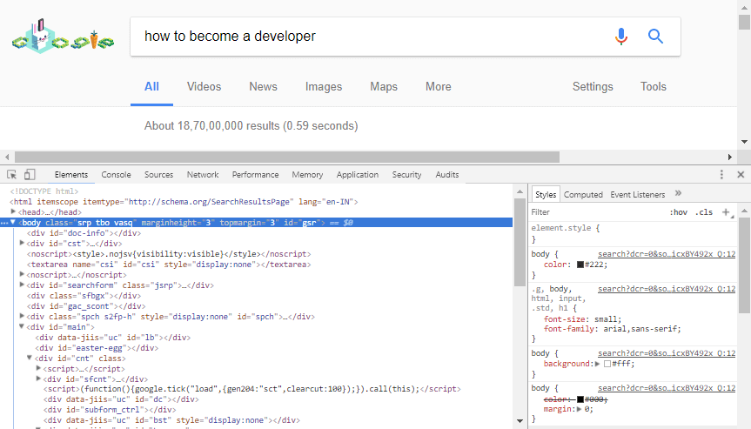Open the More search categories menu
The height and width of the screenshot is (429, 751).
pyautogui.click(x=439, y=87)
